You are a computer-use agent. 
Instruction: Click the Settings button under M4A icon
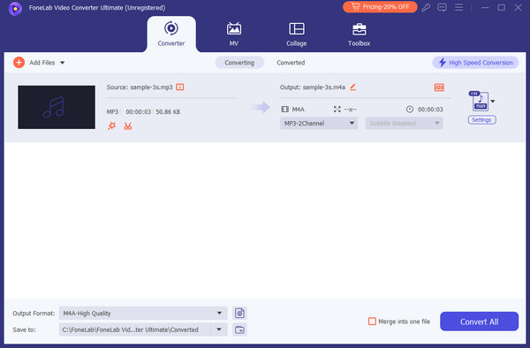click(x=481, y=120)
